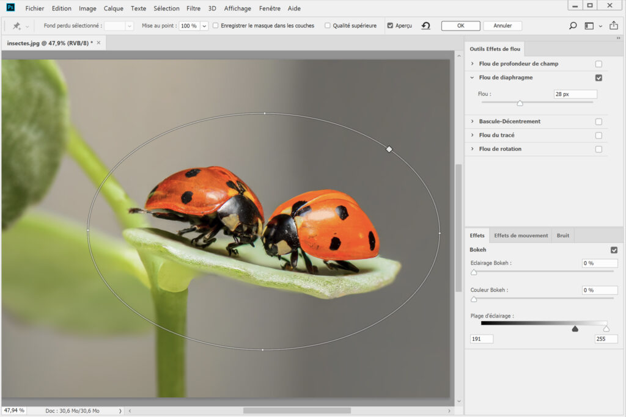Reset all pins with the undo arrow icon

(x=426, y=26)
